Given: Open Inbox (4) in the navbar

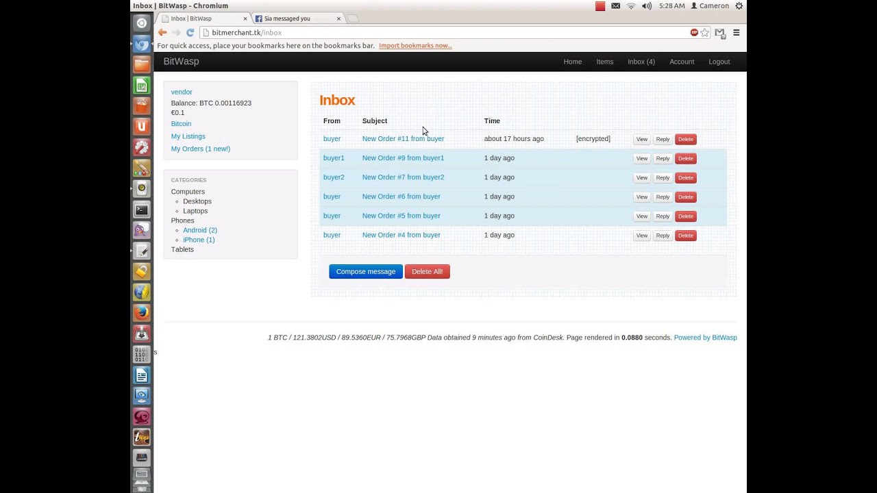Looking at the screenshot, I should [641, 62].
